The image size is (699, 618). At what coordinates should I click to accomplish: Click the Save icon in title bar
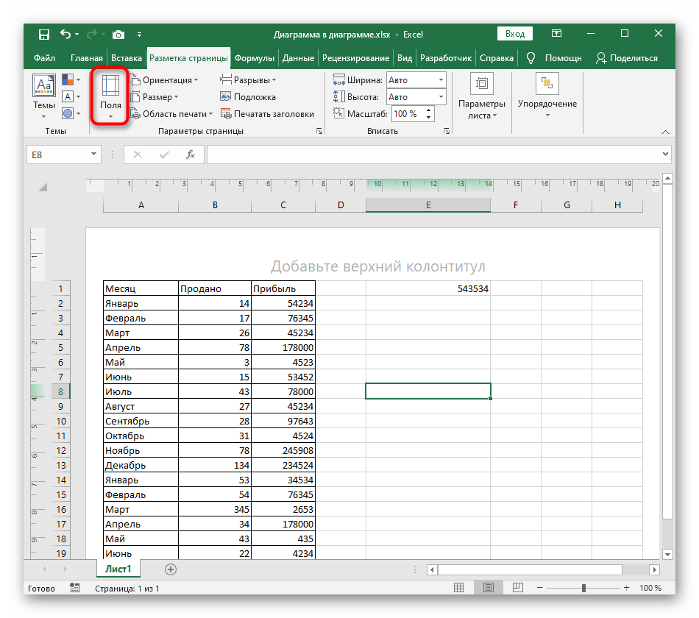pos(44,34)
